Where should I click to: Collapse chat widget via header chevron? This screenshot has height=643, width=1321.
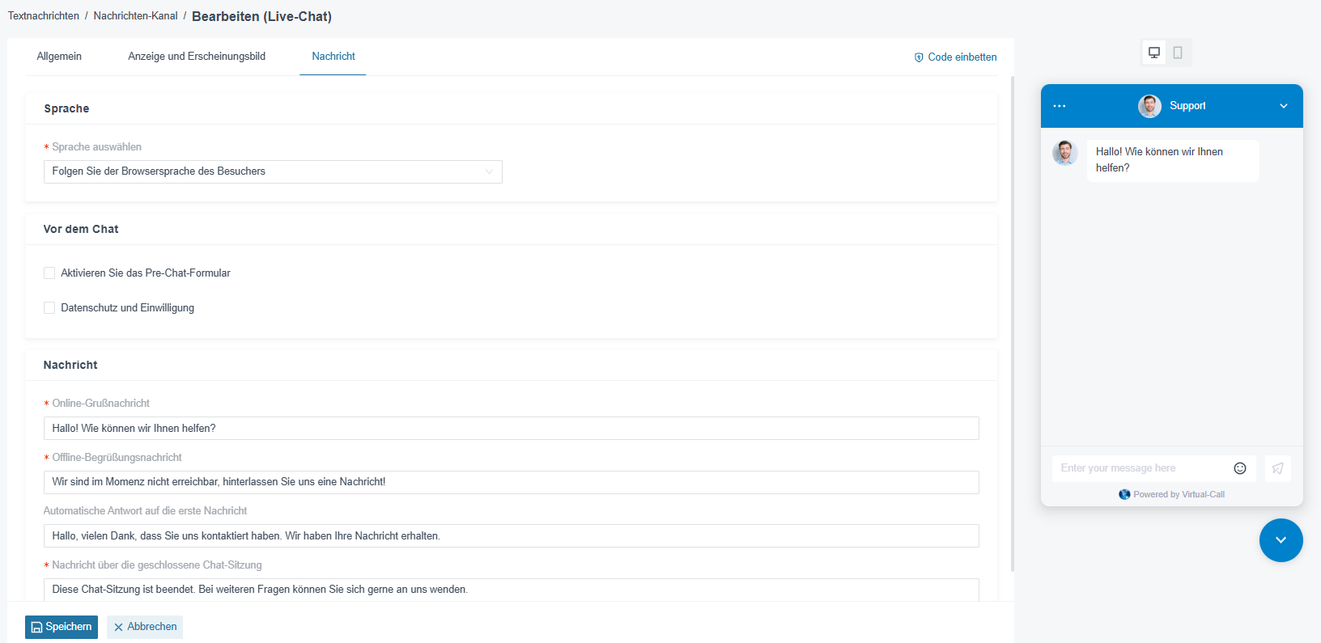1284,106
